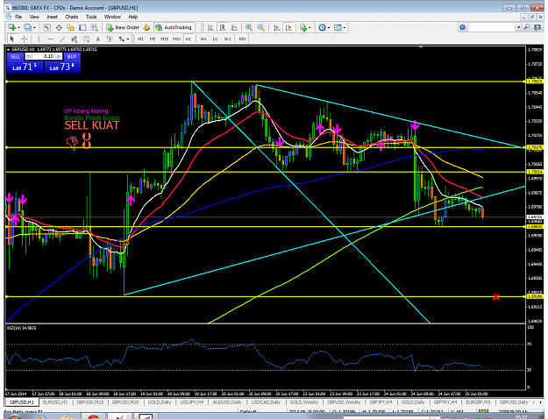Toggle chart Auto Scroll

tap(276, 27)
